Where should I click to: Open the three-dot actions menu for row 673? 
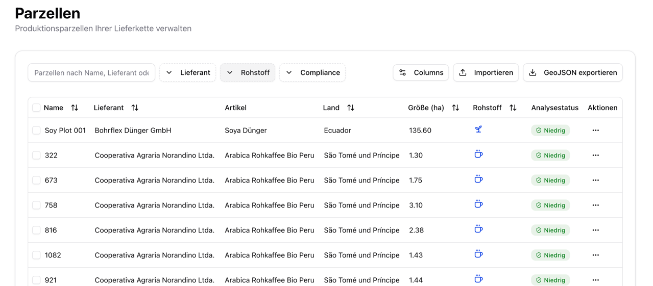coord(596,180)
